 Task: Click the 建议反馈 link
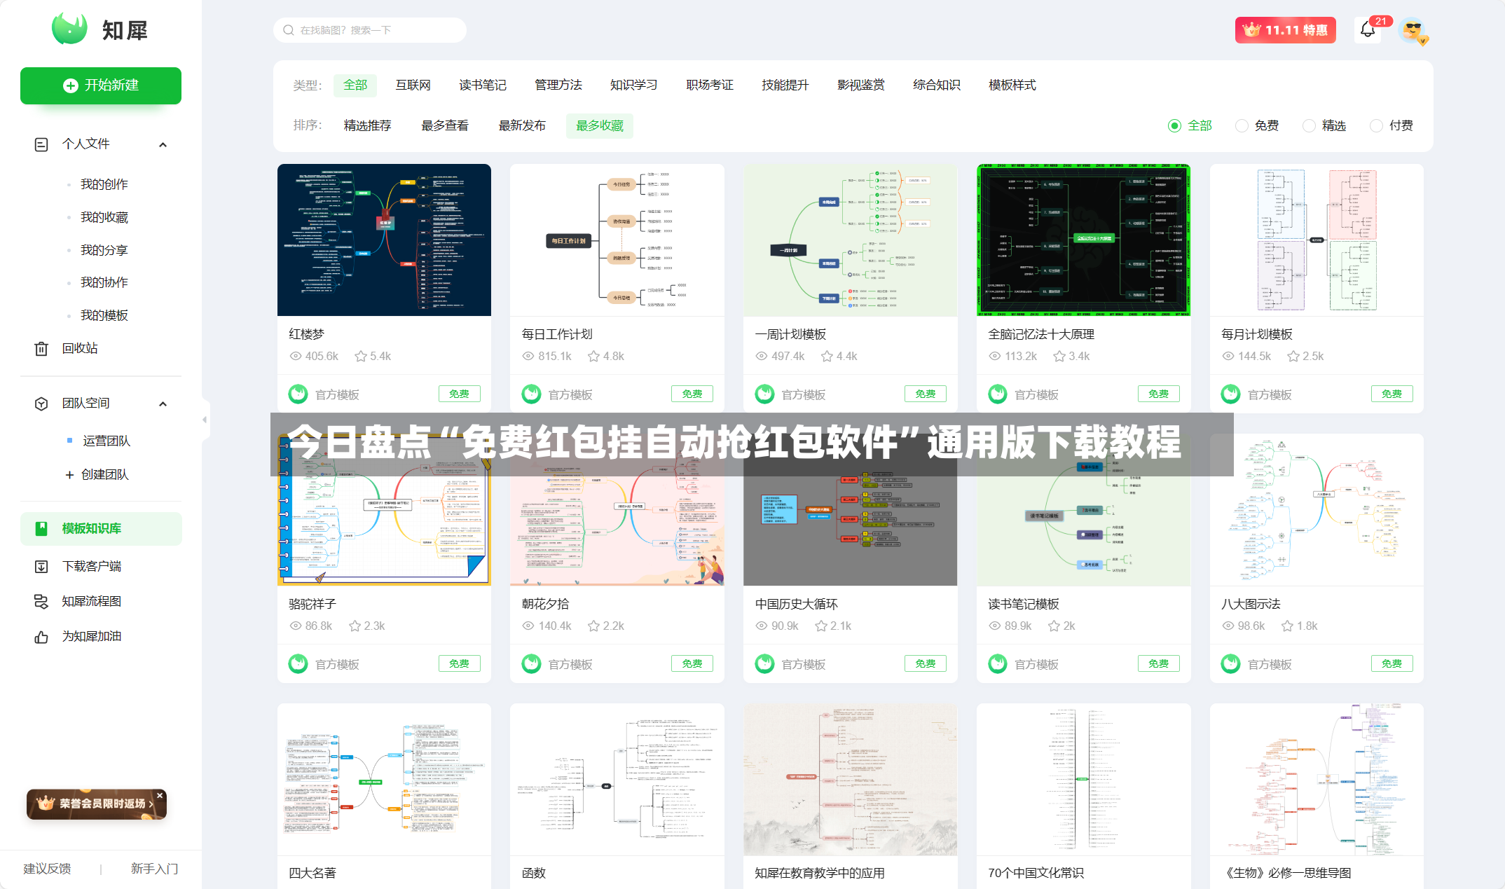click(x=47, y=869)
